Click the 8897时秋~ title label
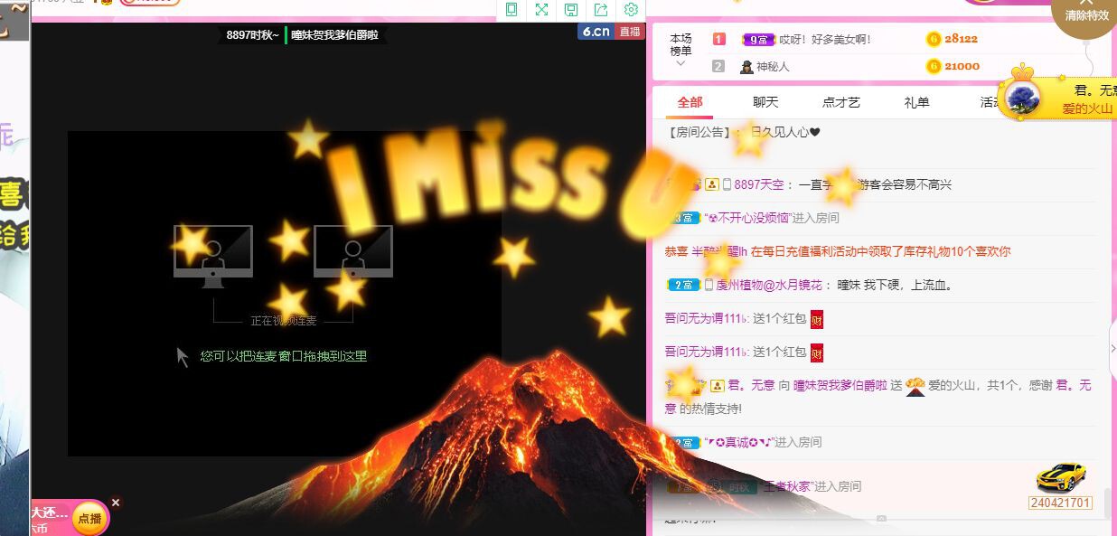1117x536 pixels. coord(252,35)
